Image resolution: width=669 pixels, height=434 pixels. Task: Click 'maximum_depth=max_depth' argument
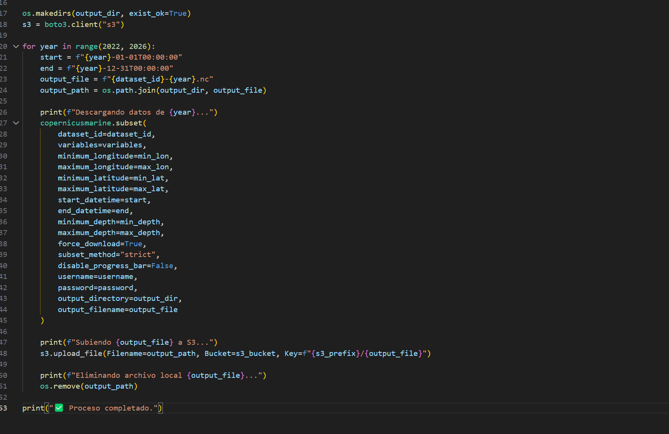109,233
